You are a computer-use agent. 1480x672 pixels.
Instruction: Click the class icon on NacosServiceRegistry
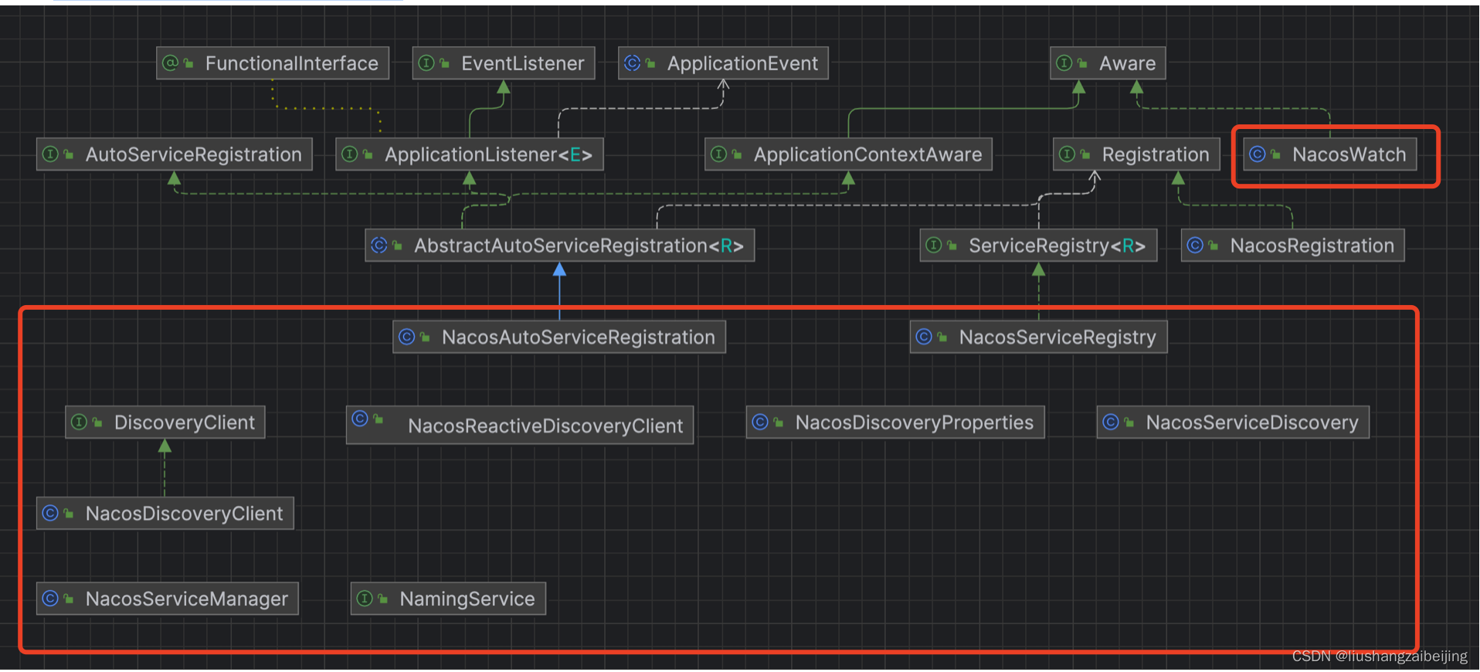(x=925, y=336)
